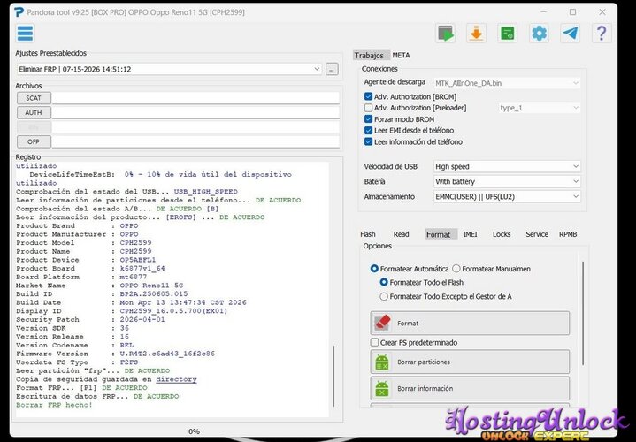Open the green log/report window icon
The image size is (636, 442).
(507, 34)
